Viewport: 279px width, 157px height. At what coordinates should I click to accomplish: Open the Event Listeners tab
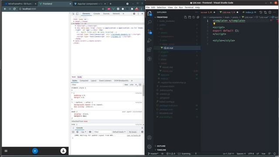click(x=105, y=81)
